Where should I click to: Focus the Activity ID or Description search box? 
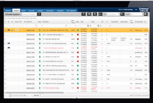[x=29, y=14]
